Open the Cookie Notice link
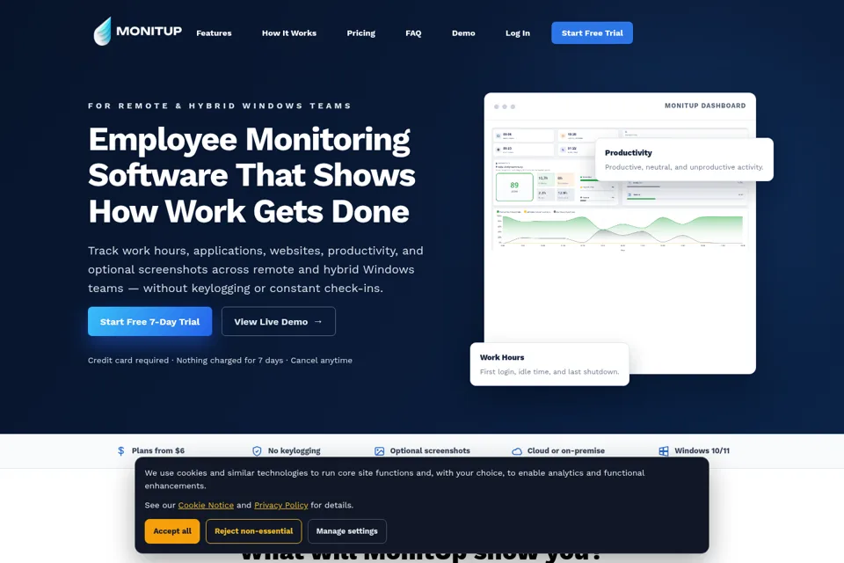This screenshot has height=563, width=844. (x=206, y=505)
